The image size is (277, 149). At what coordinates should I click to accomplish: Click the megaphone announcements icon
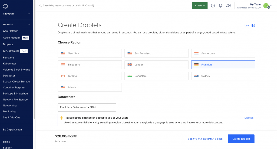(228, 6)
